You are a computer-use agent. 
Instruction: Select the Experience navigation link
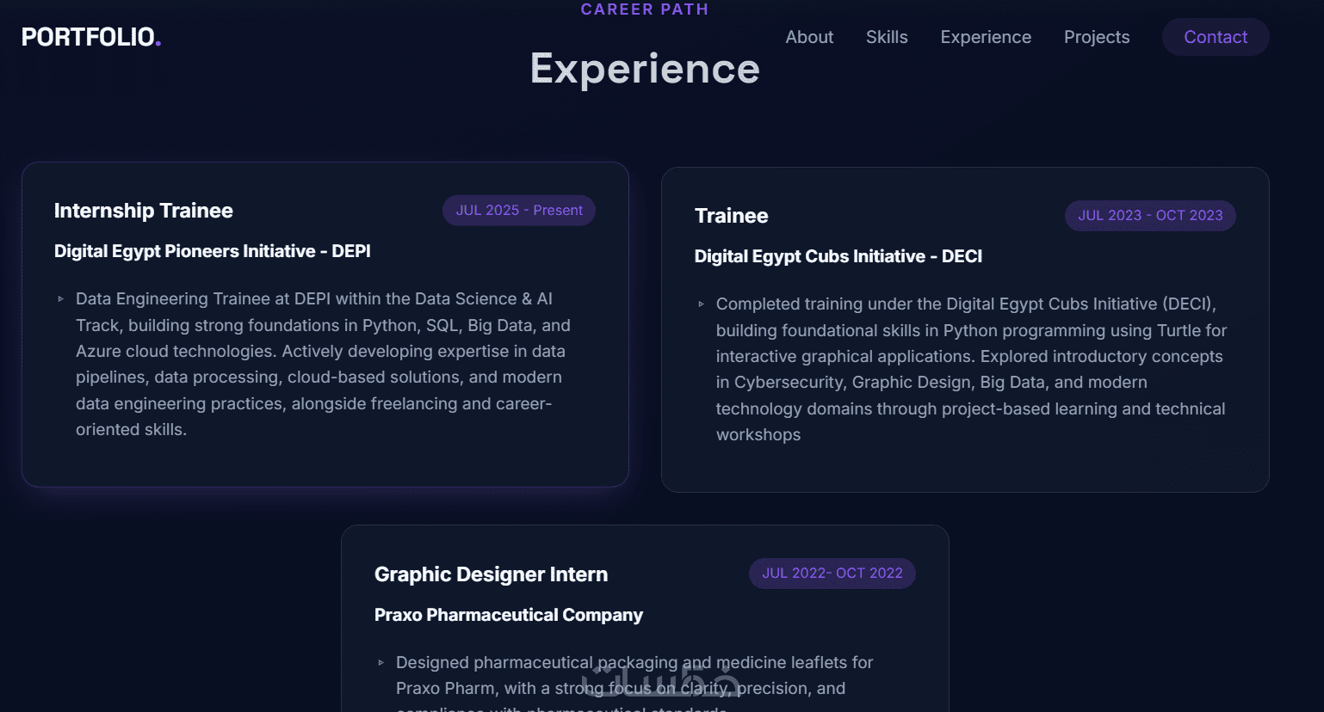click(986, 37)
